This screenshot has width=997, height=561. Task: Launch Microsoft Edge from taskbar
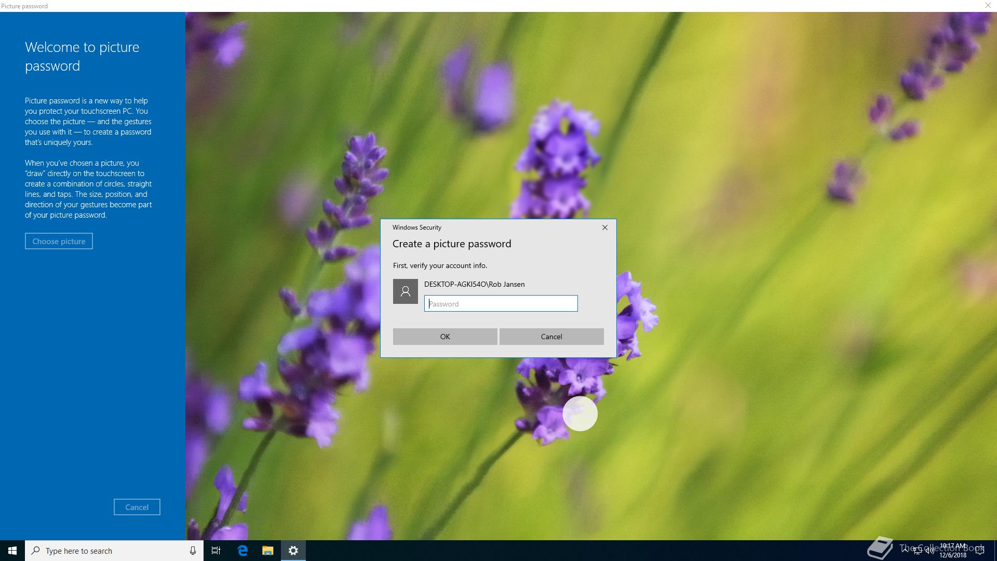[x=242, y=551]
